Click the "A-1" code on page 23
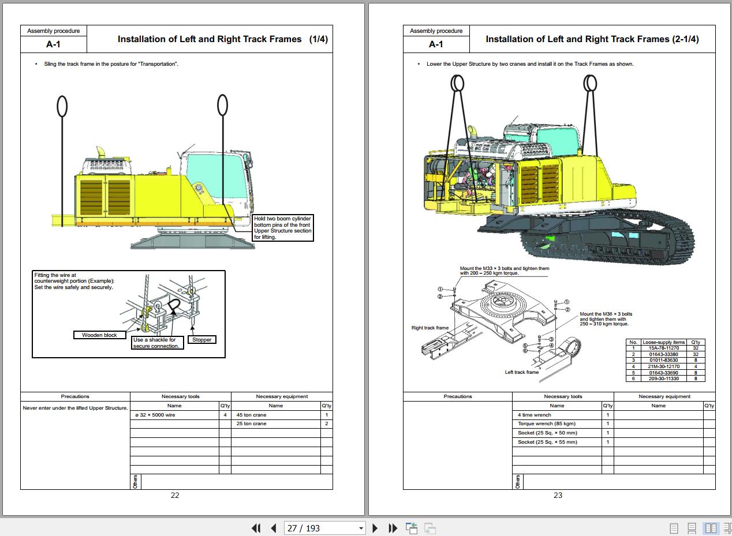732x536 pixels. click(436, 44)
